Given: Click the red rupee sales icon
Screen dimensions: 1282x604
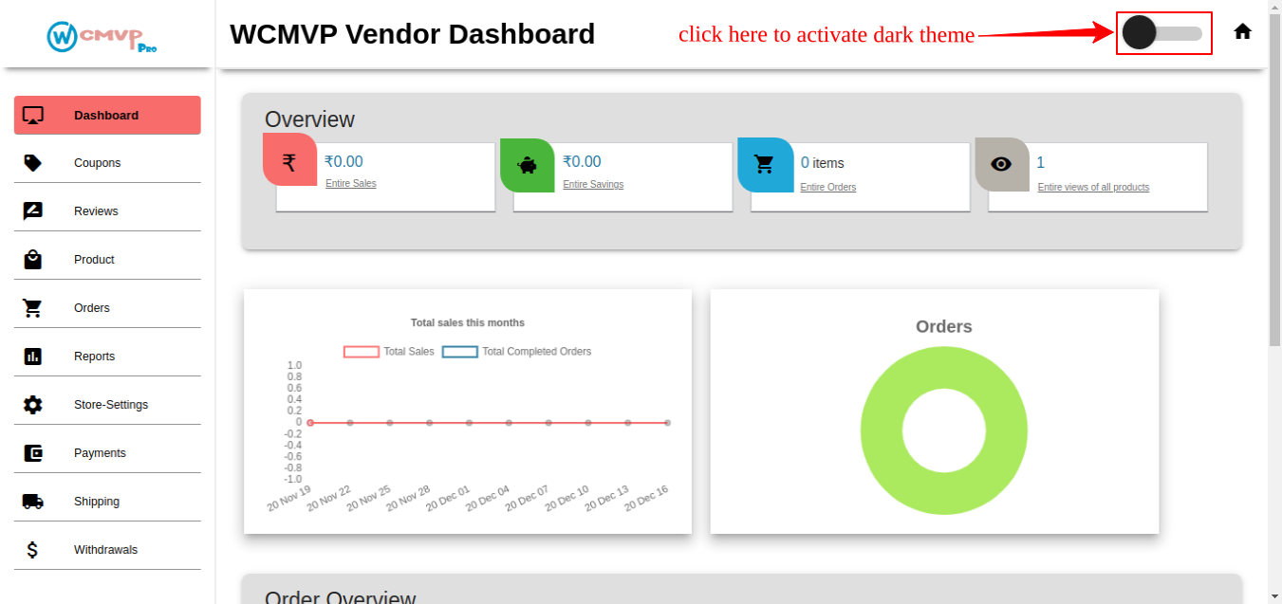Looking at the screenshot, I should pos(289,161).
